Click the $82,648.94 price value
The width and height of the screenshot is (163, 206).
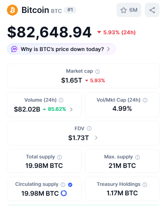point(49,32)
